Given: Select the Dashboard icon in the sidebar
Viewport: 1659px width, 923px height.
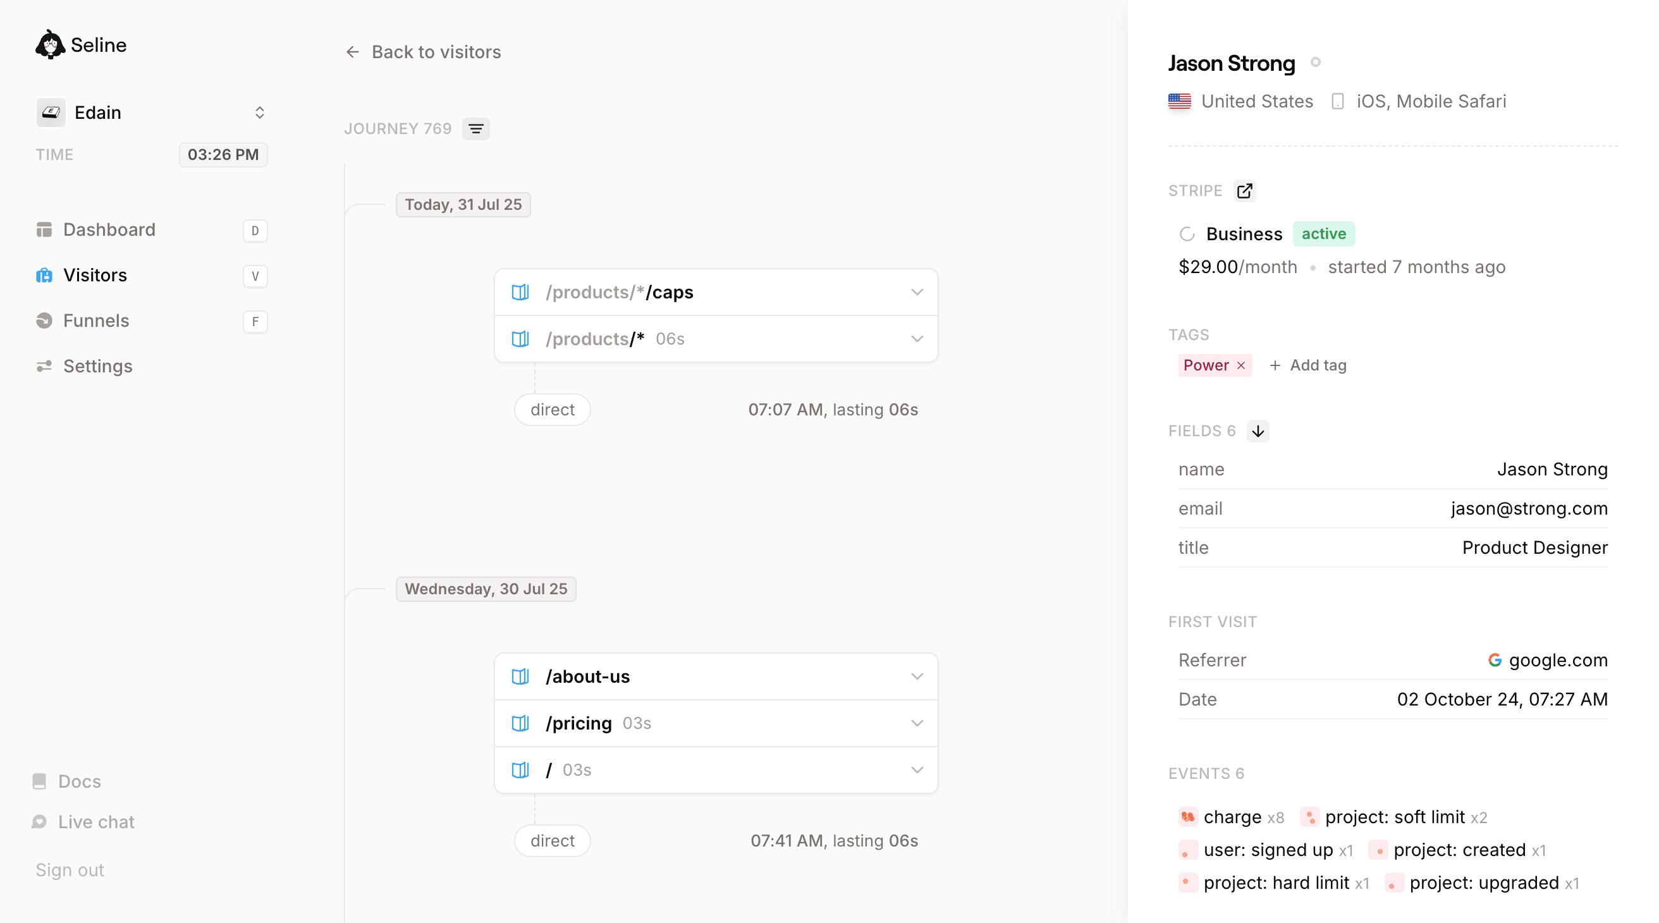Looking at the screenshot, I should pos(44,229).
